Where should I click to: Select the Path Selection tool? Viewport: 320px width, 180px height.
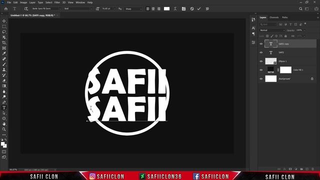4,113
